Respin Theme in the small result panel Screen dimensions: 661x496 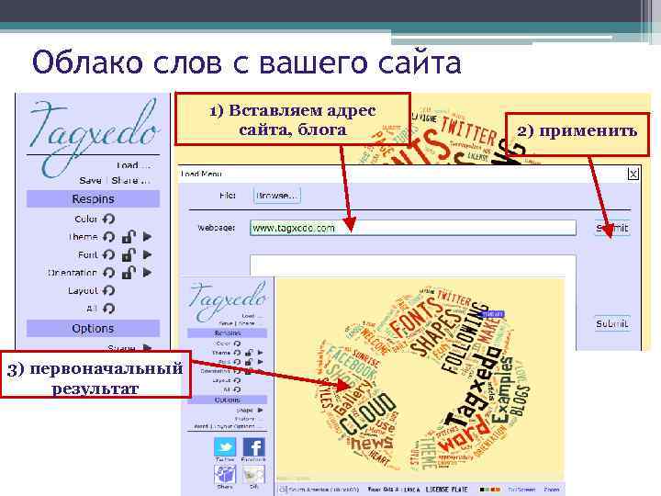[237, 353]
